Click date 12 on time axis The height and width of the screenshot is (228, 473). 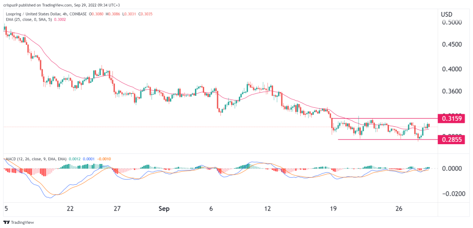pos(267,208)
